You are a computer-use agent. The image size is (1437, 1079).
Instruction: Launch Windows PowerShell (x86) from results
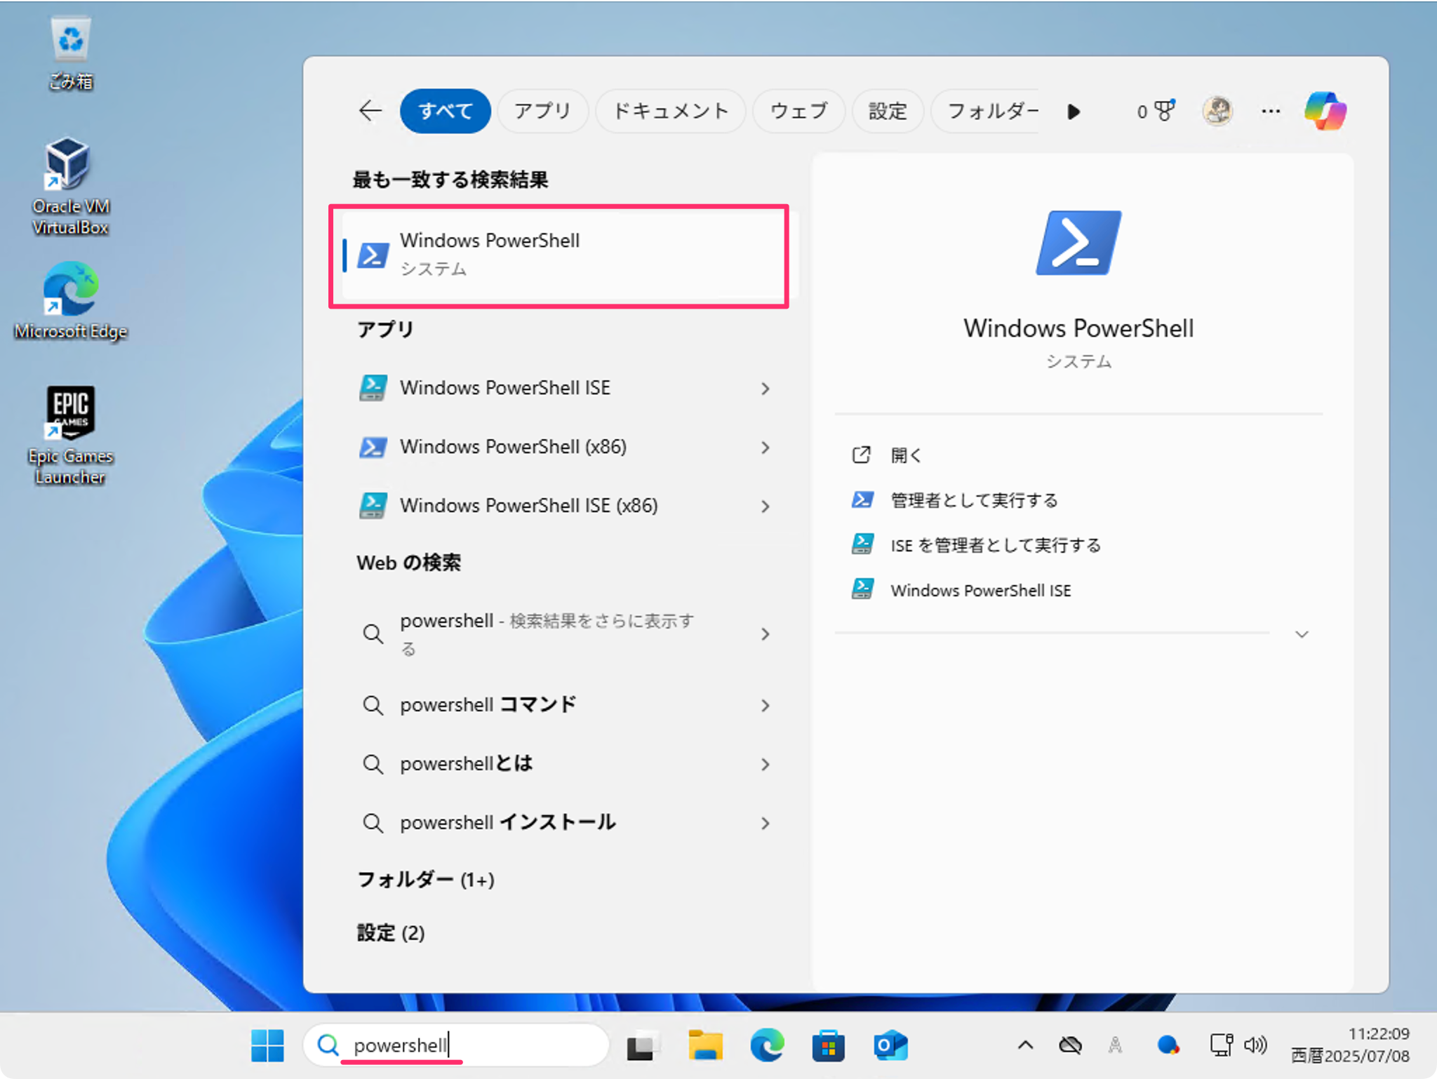point(512,447)
